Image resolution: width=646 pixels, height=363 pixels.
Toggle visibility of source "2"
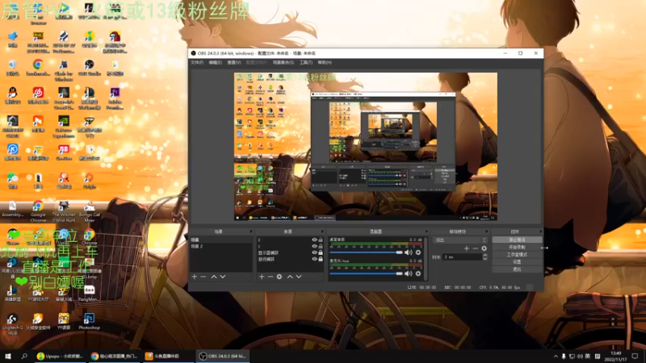[x=314, y=240]
